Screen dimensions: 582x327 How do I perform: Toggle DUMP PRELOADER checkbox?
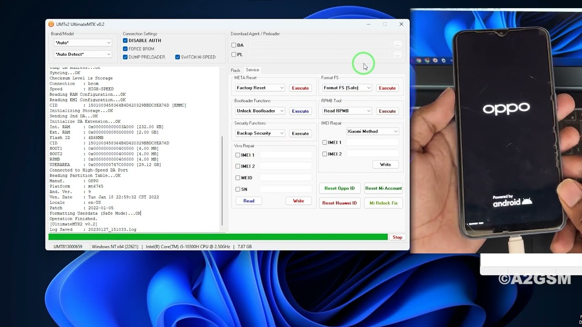coord(125,57)
